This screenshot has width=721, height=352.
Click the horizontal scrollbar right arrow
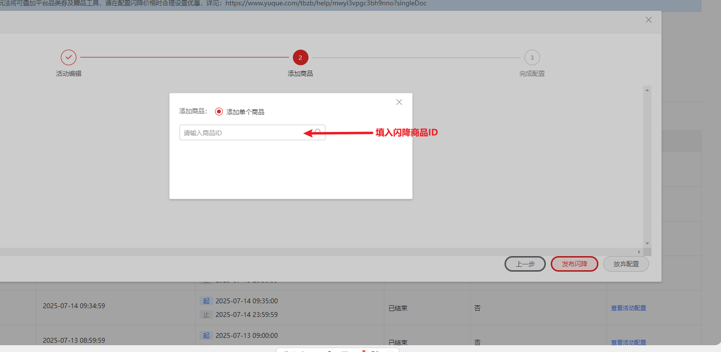point(639,252)
